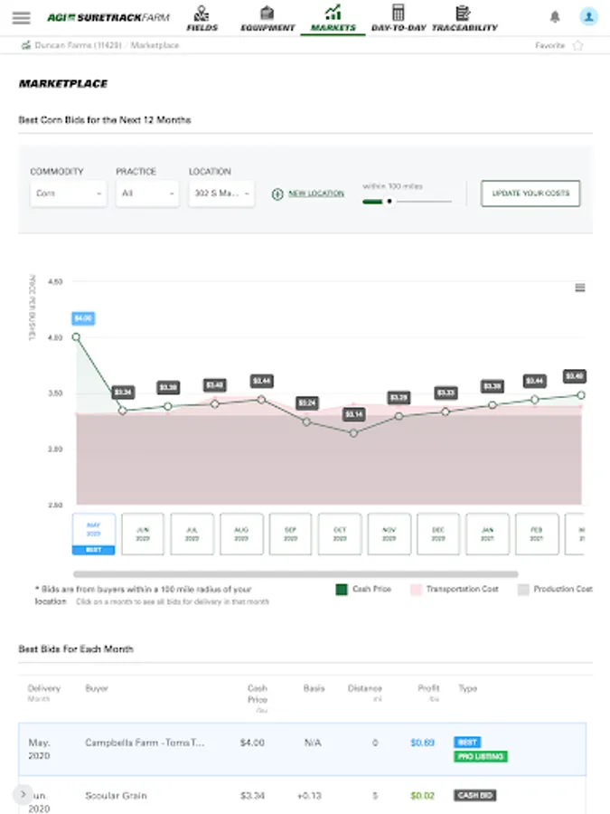
Task: Open the hamburger menu
Action: pyautogui.click(x=22, y=17)
